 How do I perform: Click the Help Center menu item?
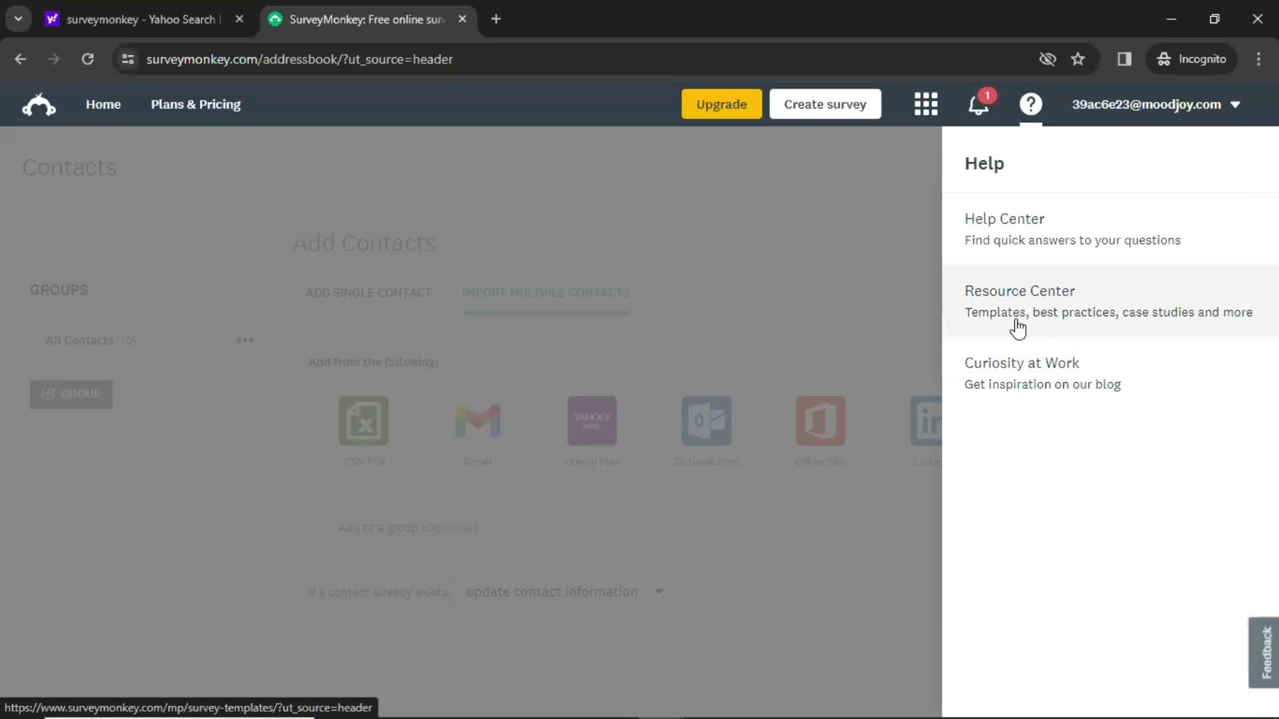(x=1004, y=218)
